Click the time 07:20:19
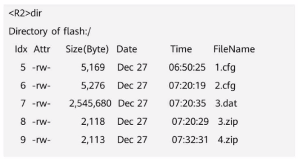Image resolution: width=298 pixels, height=159 pixels. (x=187, y=86)
